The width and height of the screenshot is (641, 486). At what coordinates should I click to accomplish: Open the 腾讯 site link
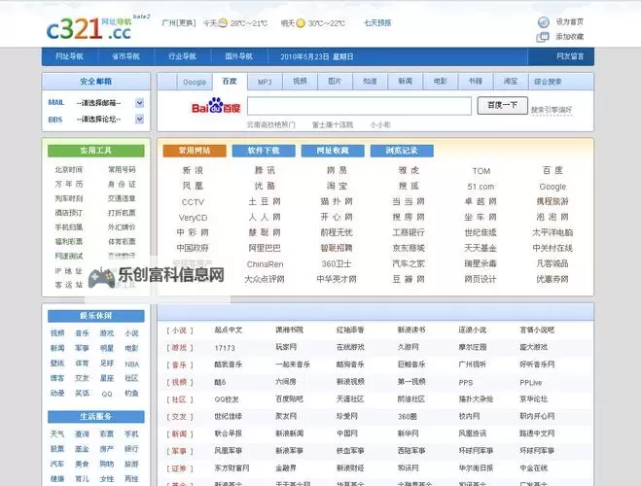[x=265, y=170]
